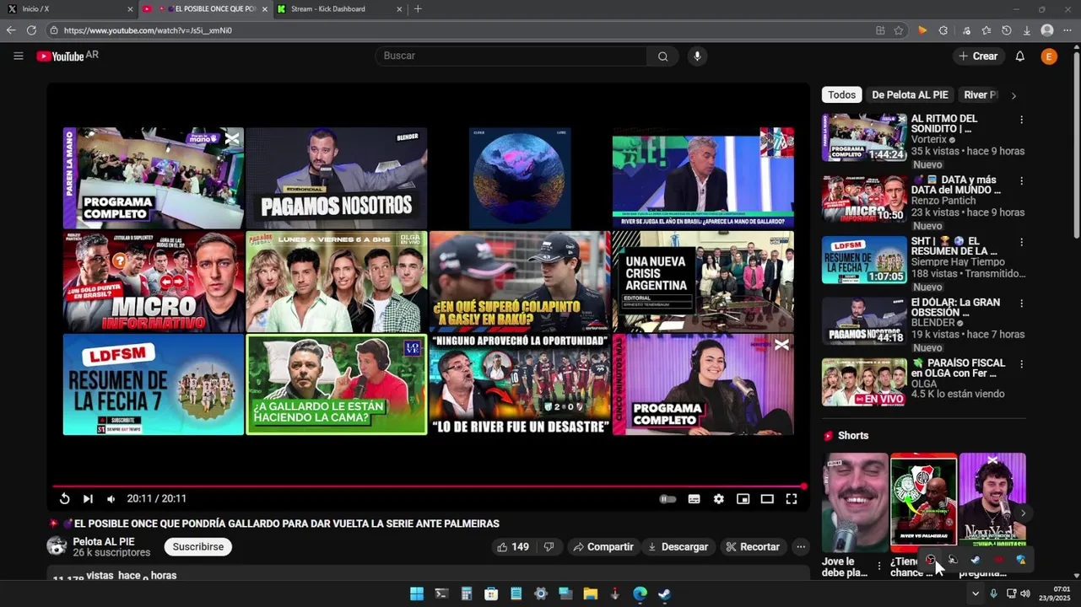Click the Compartir share button
This screenshot has width=1081, height=607.
pos(603,546)
